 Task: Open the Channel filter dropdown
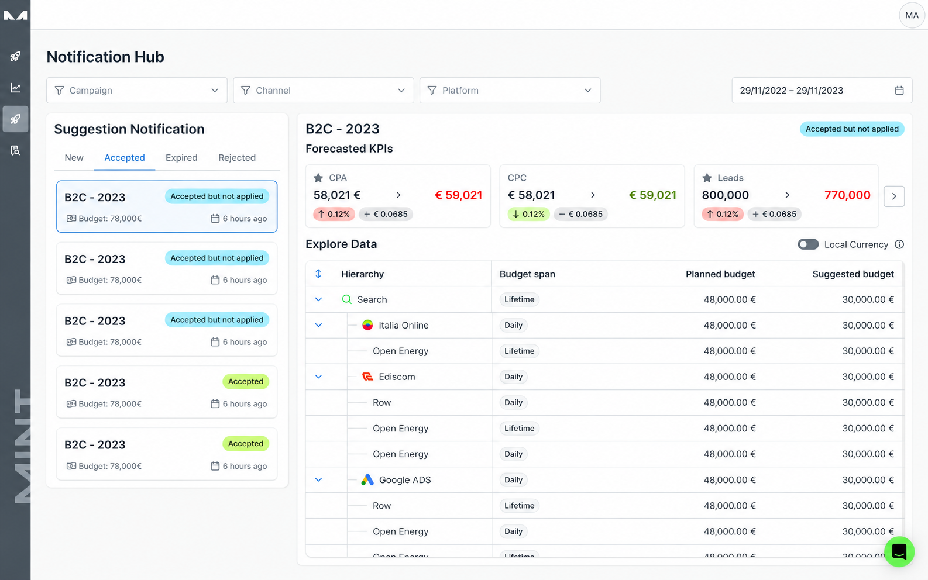324,91
